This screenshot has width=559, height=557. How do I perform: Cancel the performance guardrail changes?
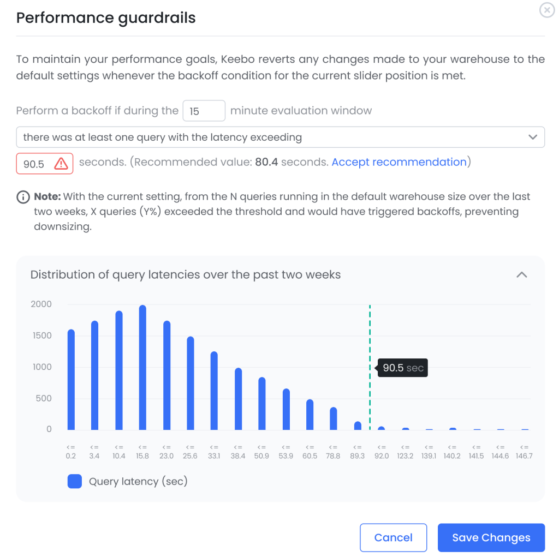393,537
